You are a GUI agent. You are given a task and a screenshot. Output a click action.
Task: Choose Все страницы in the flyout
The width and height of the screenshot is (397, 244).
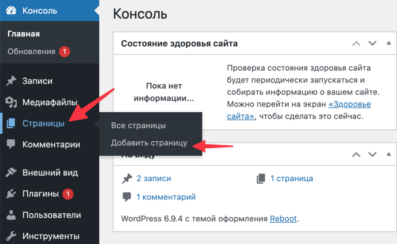coord(138,125)
